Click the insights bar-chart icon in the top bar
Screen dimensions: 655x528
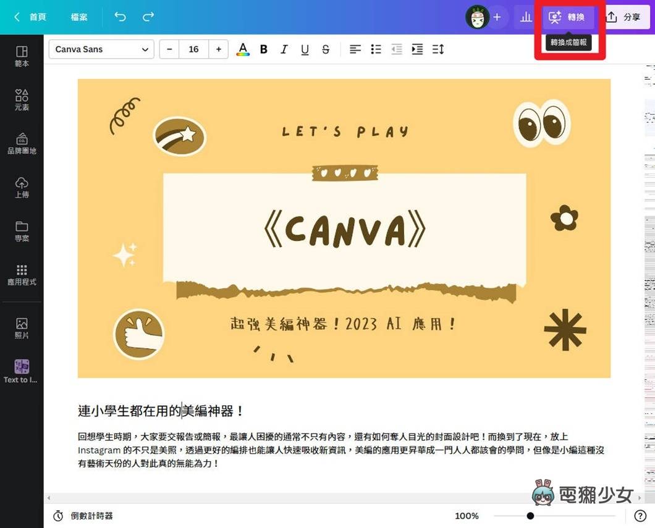tap(526, 17)
